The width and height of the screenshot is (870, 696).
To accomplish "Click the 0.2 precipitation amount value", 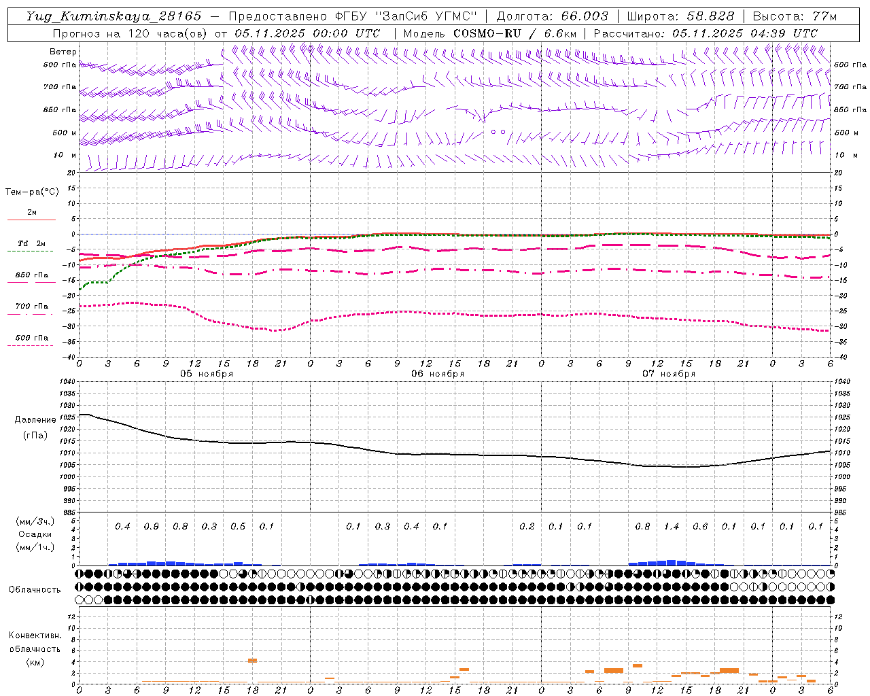I will coord(527,527).
